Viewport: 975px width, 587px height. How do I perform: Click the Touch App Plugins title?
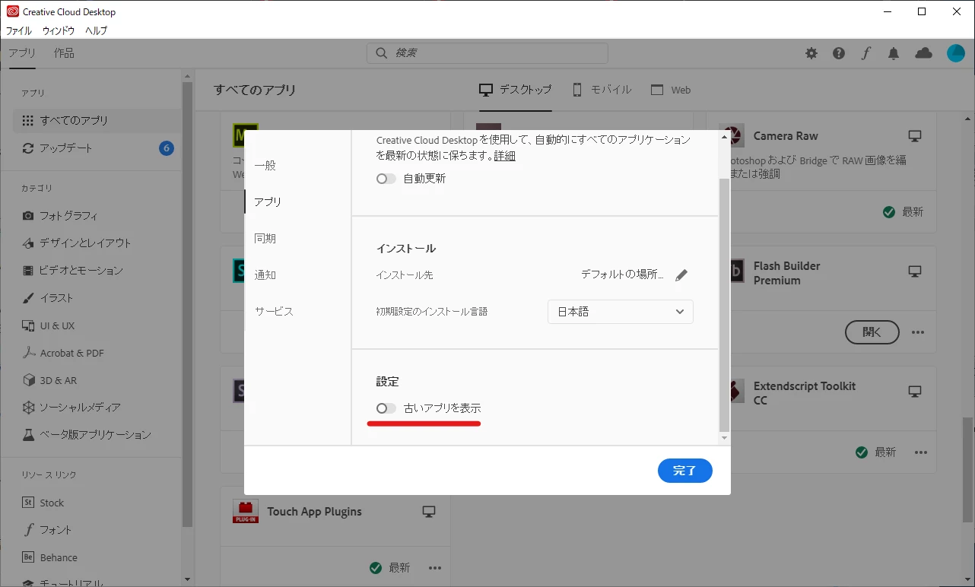(x=315, y=512)
